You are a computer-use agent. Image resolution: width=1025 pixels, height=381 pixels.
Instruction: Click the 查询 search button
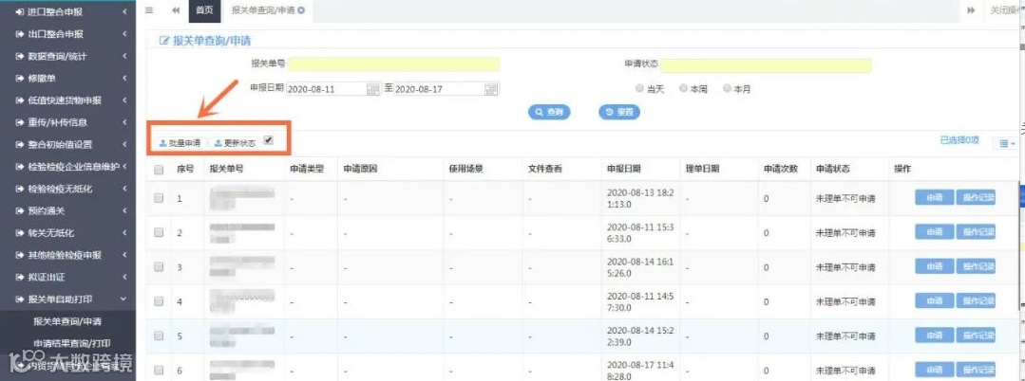click(549, 112)
